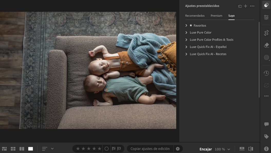Screen dimensions: 271x153
Task: Toggle the flag as picked icon
Action: [x=114, y=149]
